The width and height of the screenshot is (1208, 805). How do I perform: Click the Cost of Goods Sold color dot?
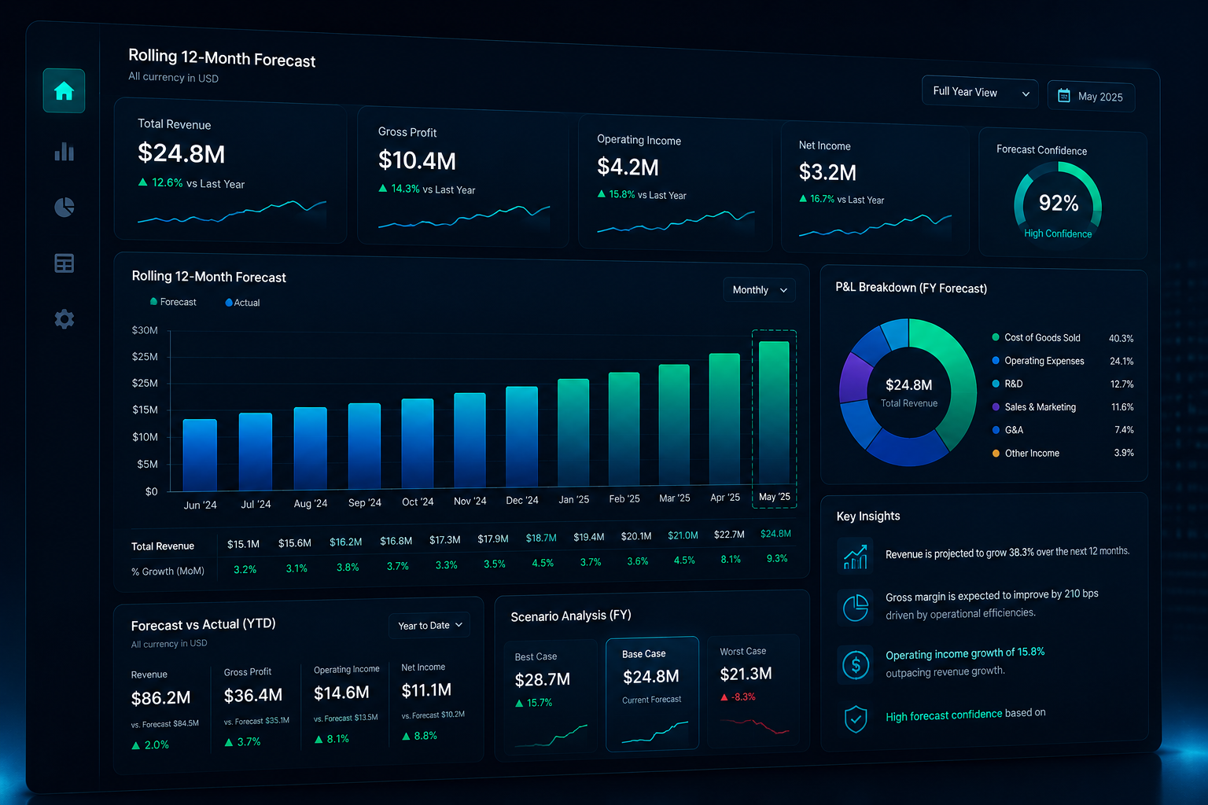pyautogui.click(x=996, y=337)
